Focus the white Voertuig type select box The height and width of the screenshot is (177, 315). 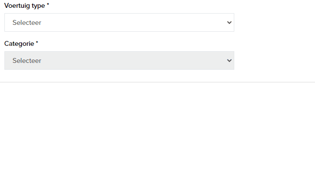point(119,22)
